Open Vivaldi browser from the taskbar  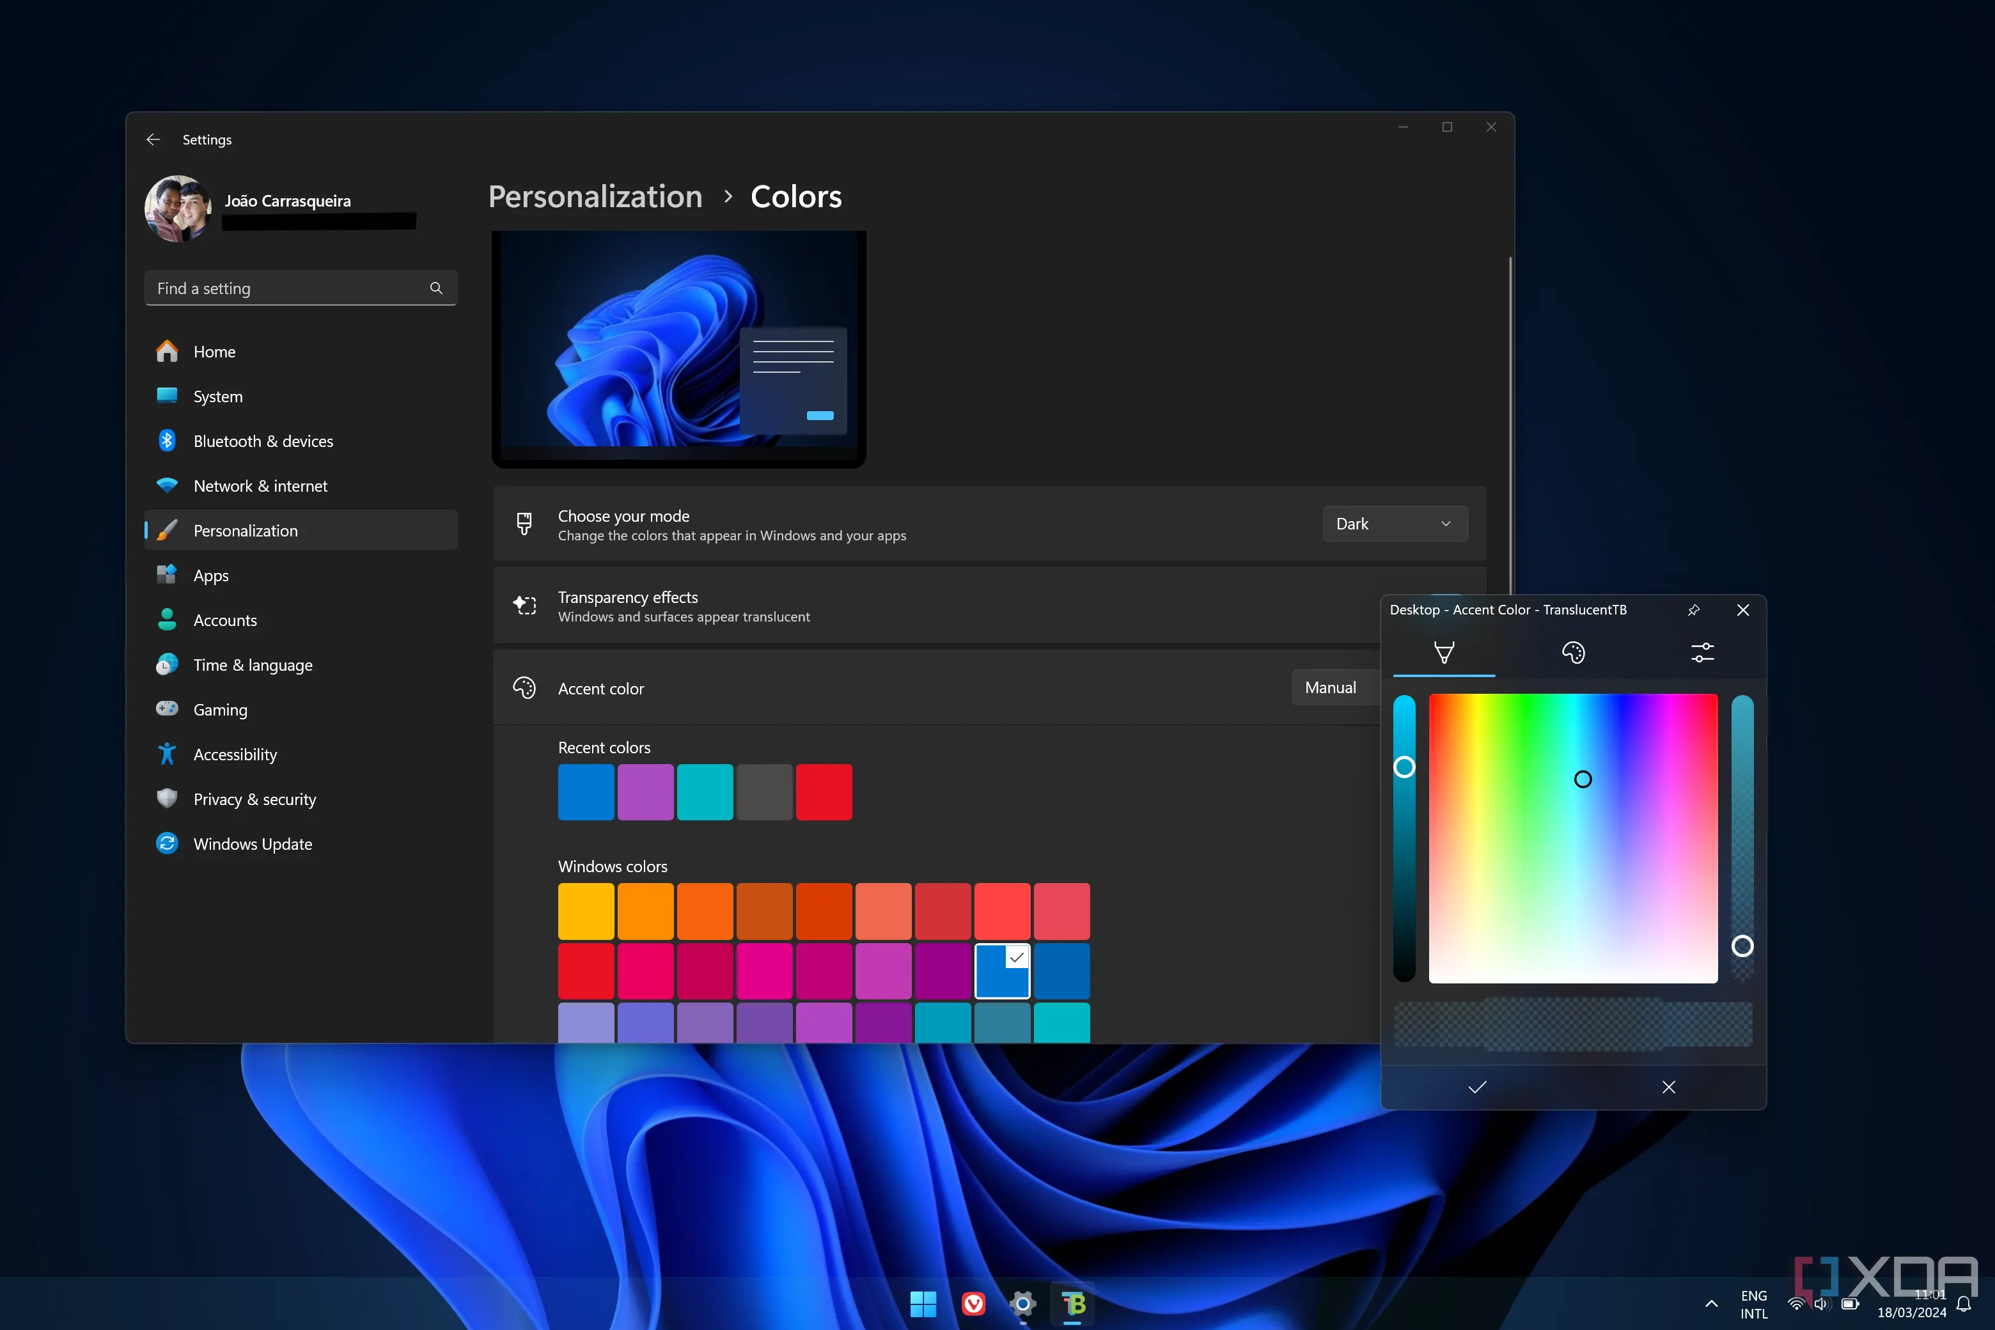(973, 1304)
